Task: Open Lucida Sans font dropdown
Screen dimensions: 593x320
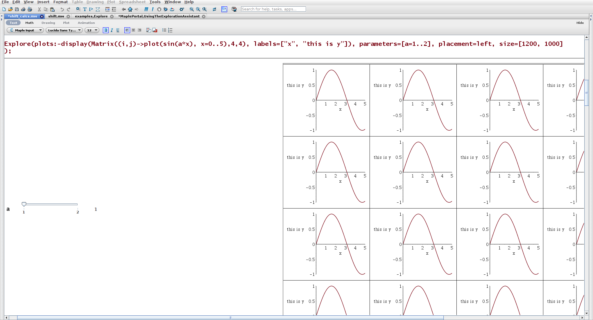Action: pos(64,30)
